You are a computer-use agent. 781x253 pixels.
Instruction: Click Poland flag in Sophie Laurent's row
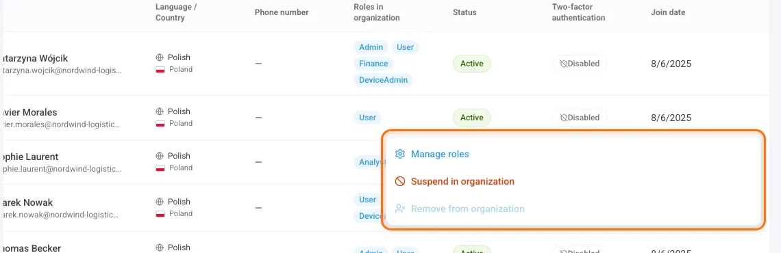tap(160, 168)
